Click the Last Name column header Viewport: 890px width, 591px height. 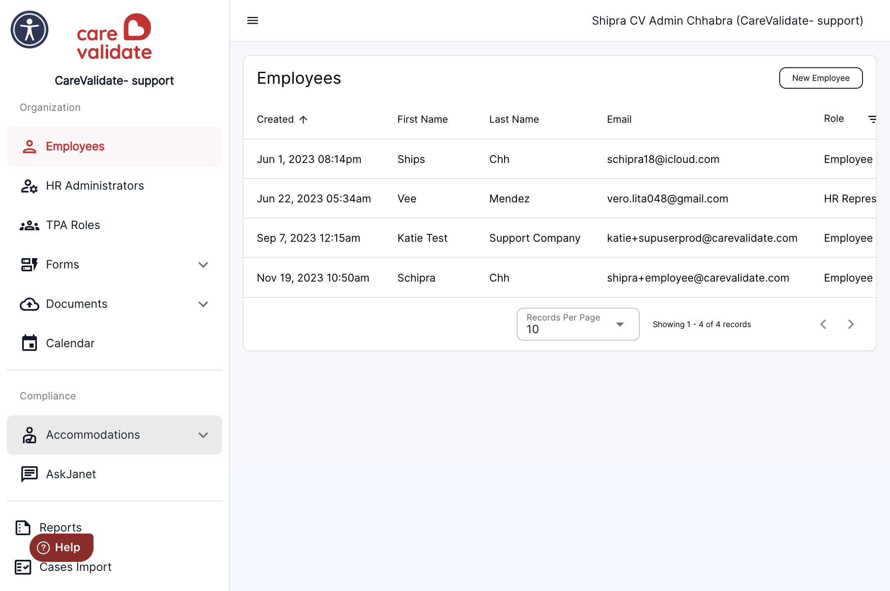[514, 119]
